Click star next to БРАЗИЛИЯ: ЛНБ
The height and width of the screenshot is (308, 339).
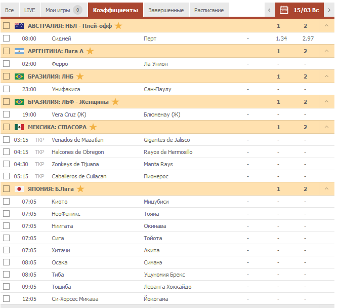(80, 76)
